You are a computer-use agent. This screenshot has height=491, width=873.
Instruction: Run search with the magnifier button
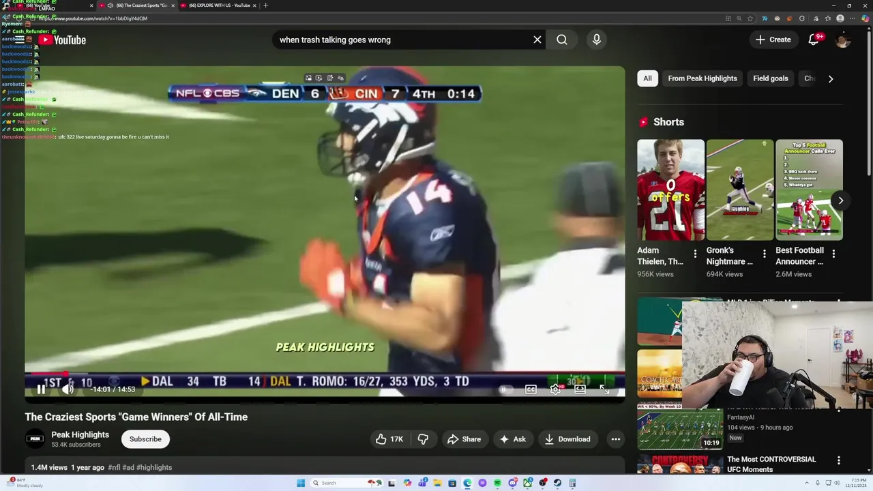[x=562, y=40]
